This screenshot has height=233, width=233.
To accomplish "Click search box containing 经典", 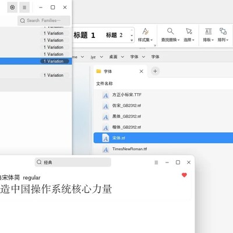I will point(73,162).
